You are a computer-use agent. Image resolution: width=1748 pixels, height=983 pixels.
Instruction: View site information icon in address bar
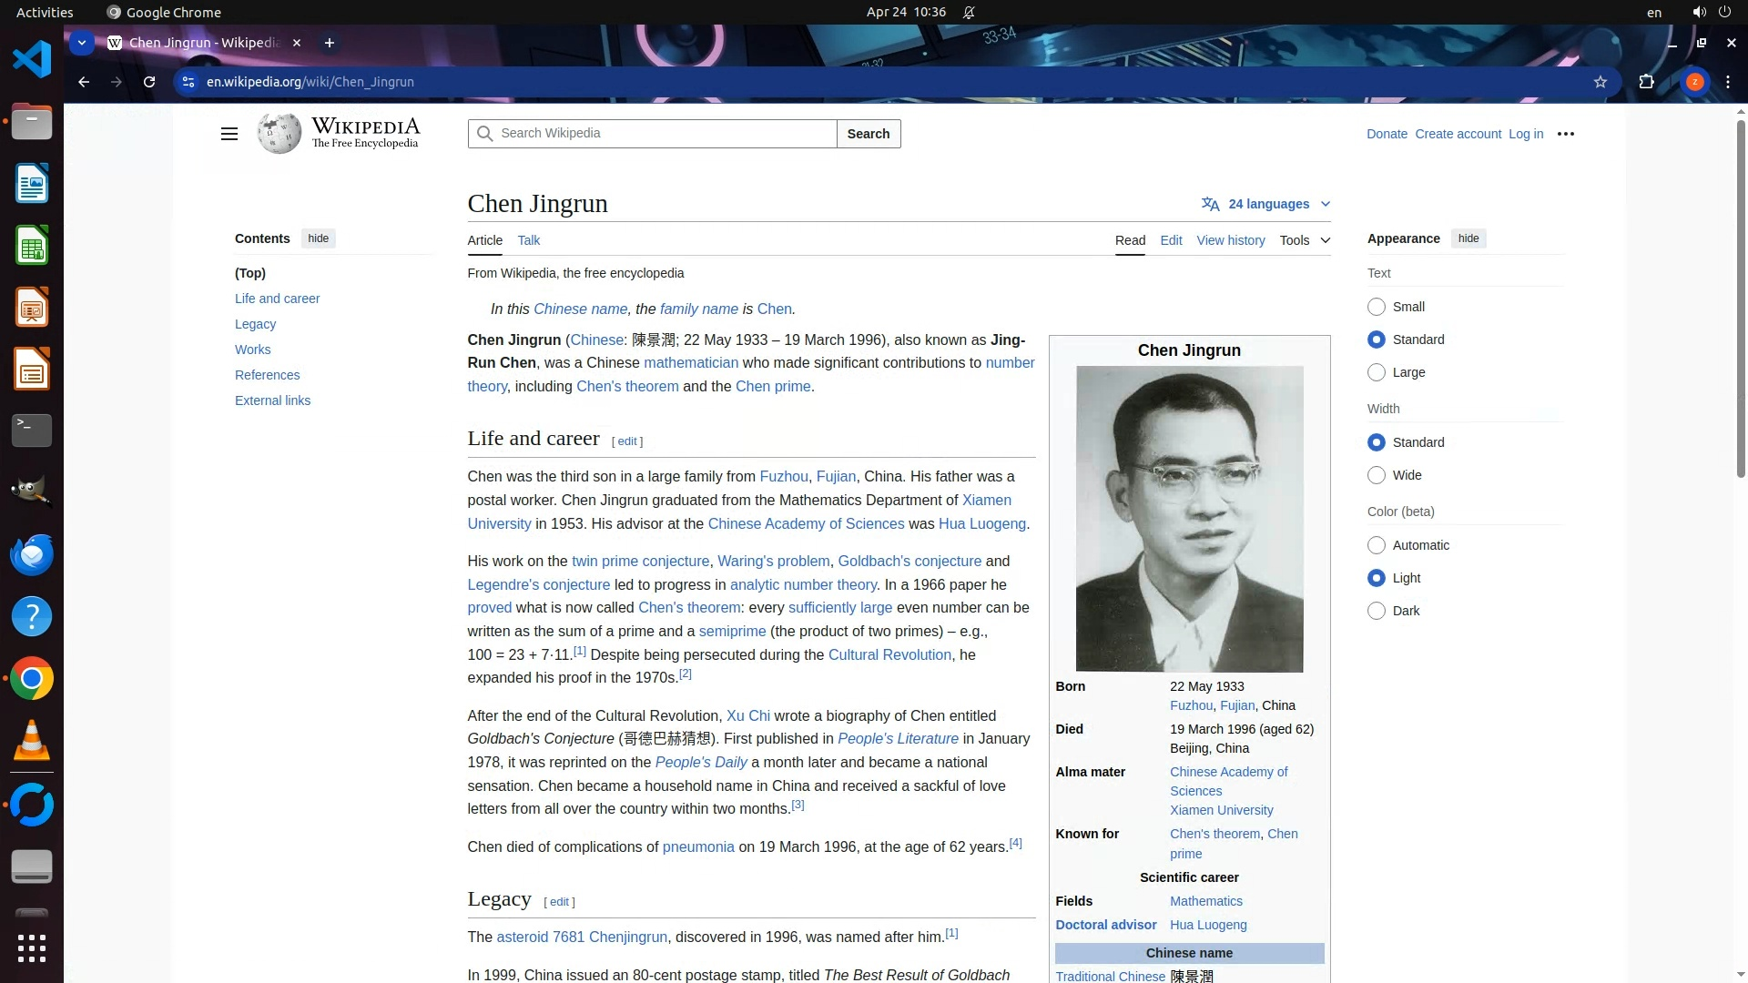coord(188,82)
